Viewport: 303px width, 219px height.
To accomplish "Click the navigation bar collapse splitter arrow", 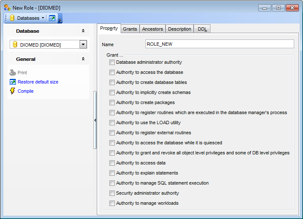I will click(95, 120).
